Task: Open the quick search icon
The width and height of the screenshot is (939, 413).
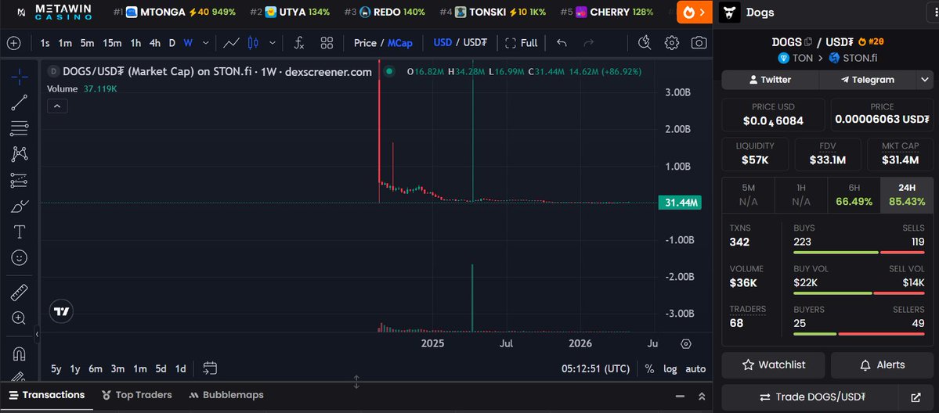Action: 645,43
